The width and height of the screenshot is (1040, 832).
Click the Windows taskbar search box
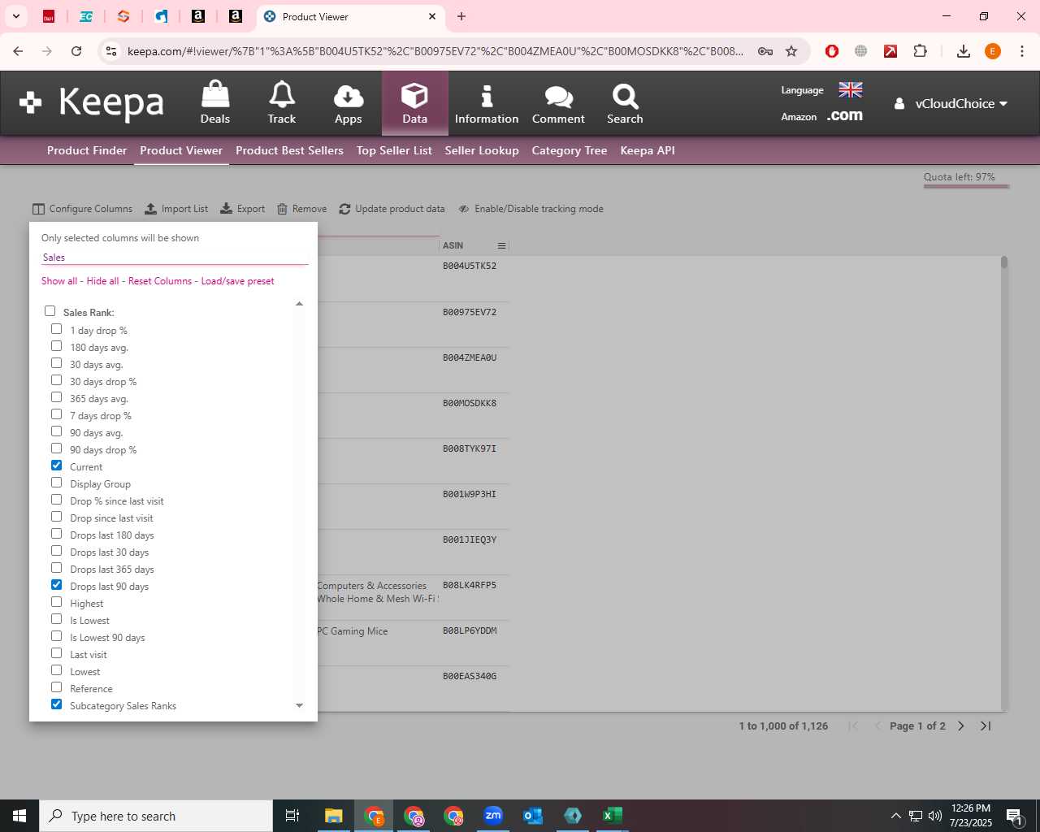click(x=156, y=816)
